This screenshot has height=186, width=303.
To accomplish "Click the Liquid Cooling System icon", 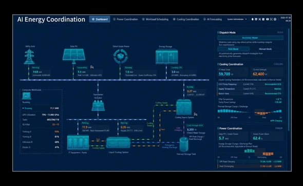I will point(118,142).
